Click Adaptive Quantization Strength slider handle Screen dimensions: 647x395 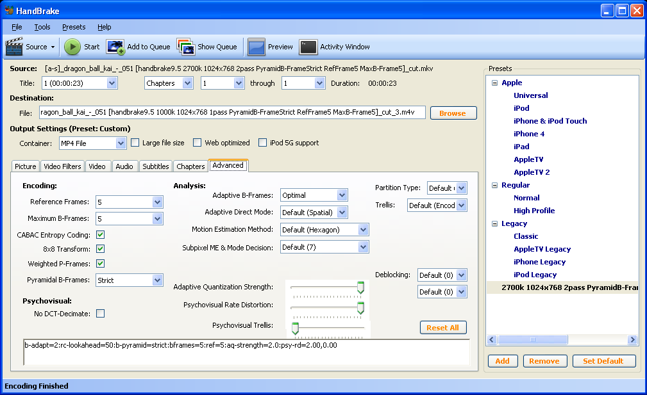click(360, 287)
